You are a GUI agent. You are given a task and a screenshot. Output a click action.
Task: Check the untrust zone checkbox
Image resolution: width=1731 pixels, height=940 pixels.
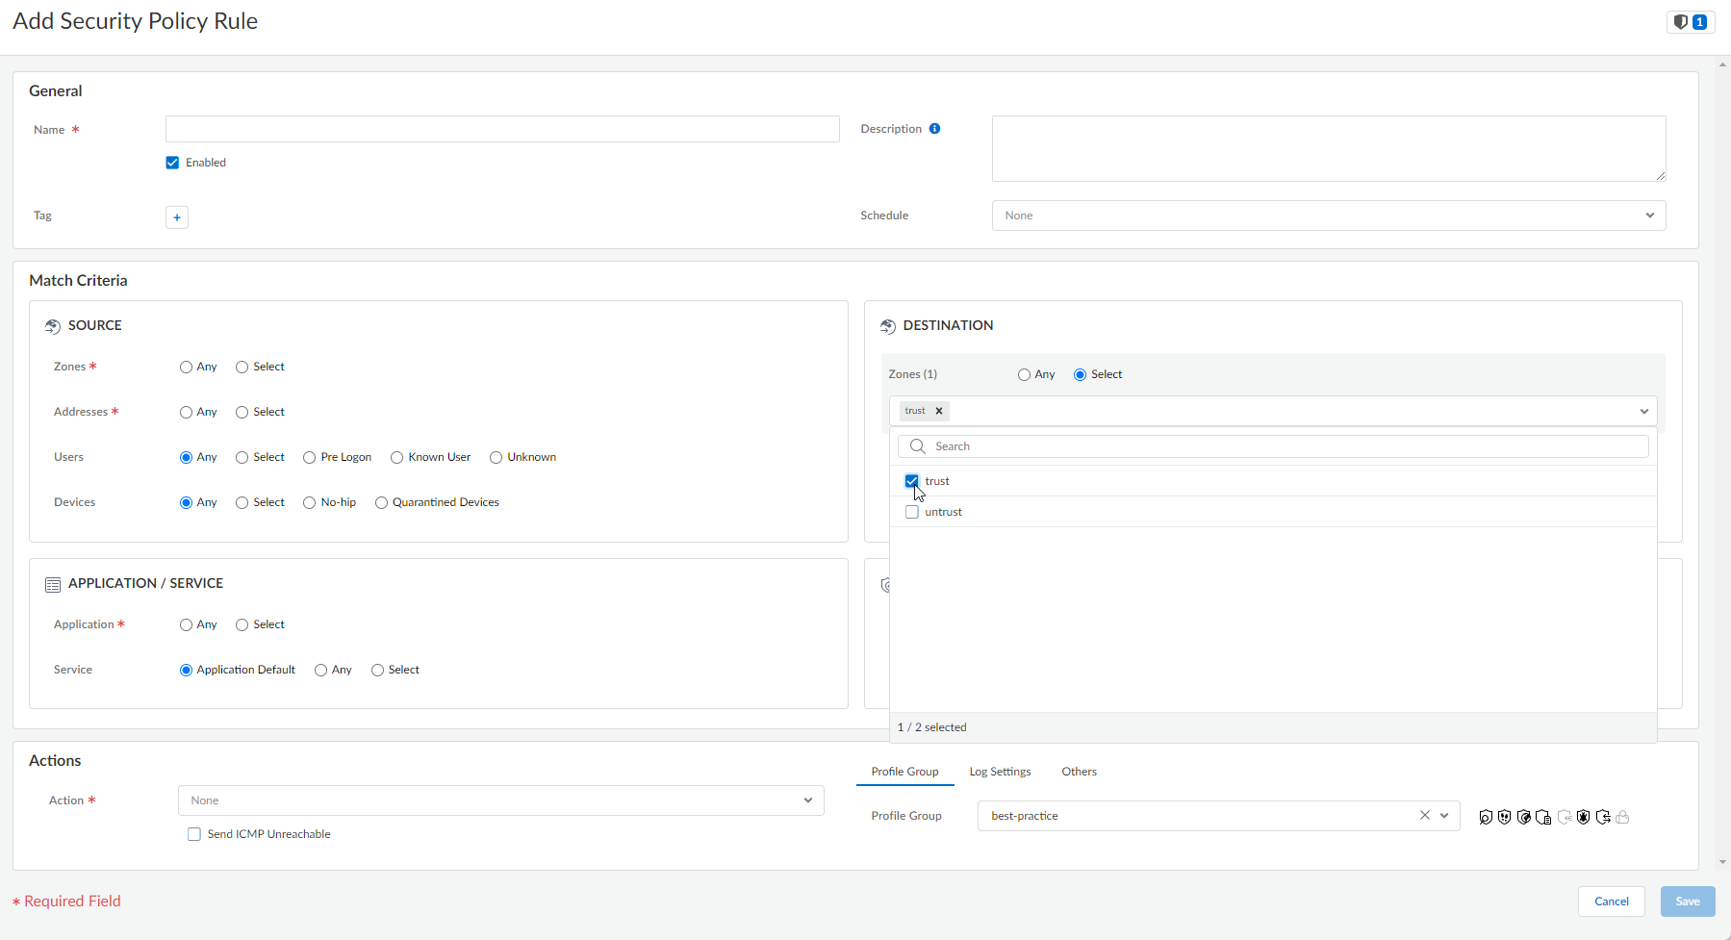pyautogui.click(x=912, y=512)
